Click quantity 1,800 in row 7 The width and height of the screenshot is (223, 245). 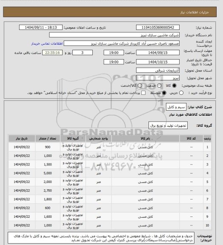pyautogui.click(x=48, y=199)
